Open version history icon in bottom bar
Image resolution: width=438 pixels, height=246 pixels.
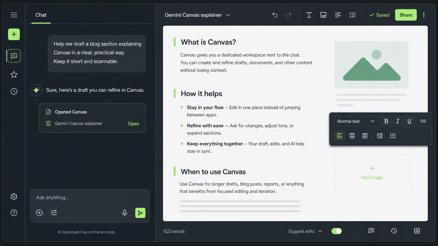[394, 231]
